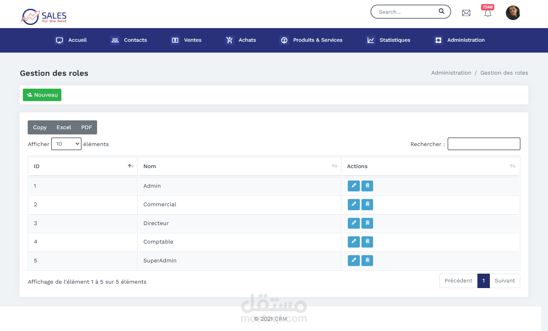Click the SALES logo in the header

(x=43, y=16)
